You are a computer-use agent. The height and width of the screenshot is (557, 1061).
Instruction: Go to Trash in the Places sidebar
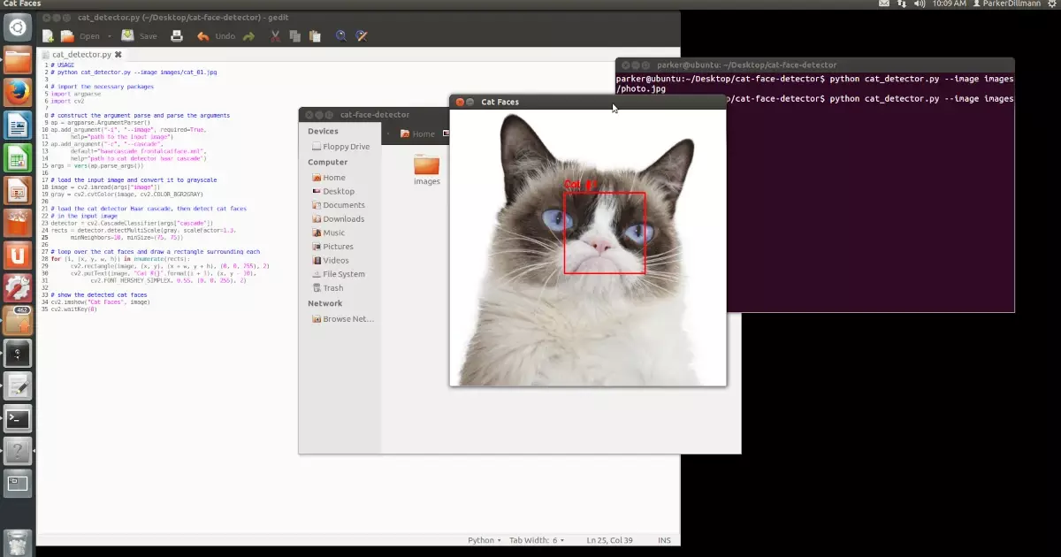[x=332, y=288]
